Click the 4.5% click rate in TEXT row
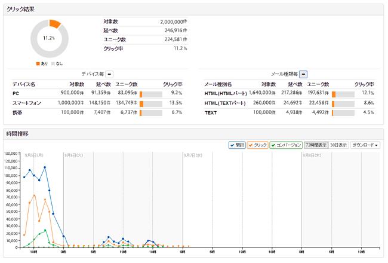This screenshot has width=388, height=263. (x=369, y=112)
